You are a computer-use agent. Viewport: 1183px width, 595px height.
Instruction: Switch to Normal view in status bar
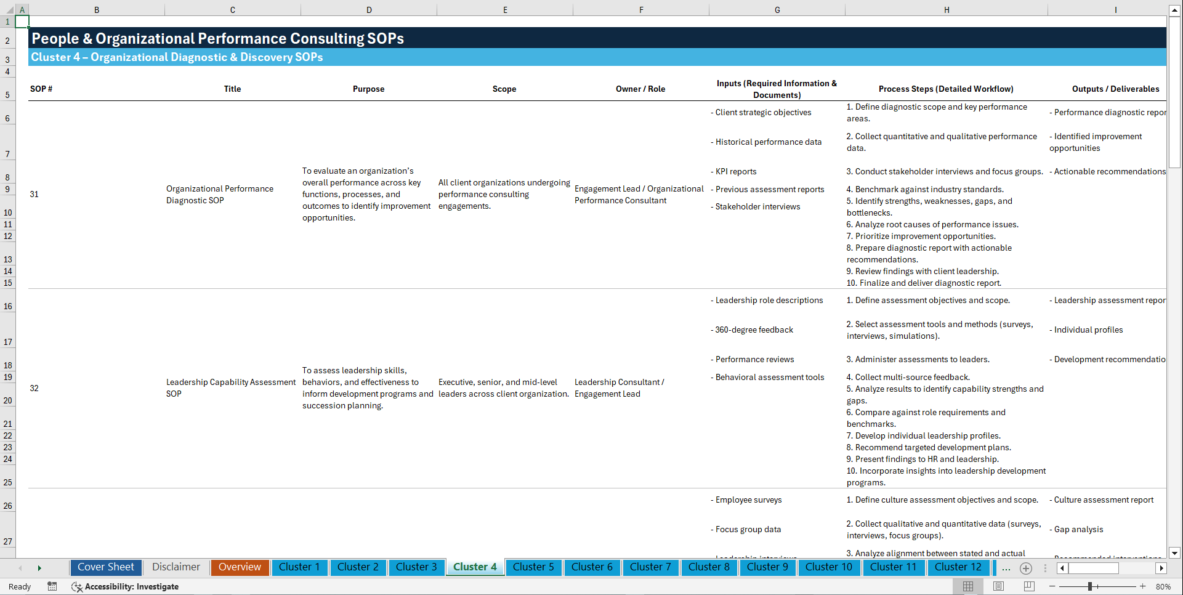[x=967, y=586]
